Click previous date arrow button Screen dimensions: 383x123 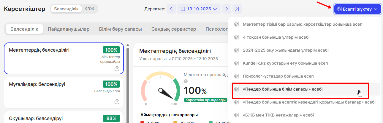171,9
